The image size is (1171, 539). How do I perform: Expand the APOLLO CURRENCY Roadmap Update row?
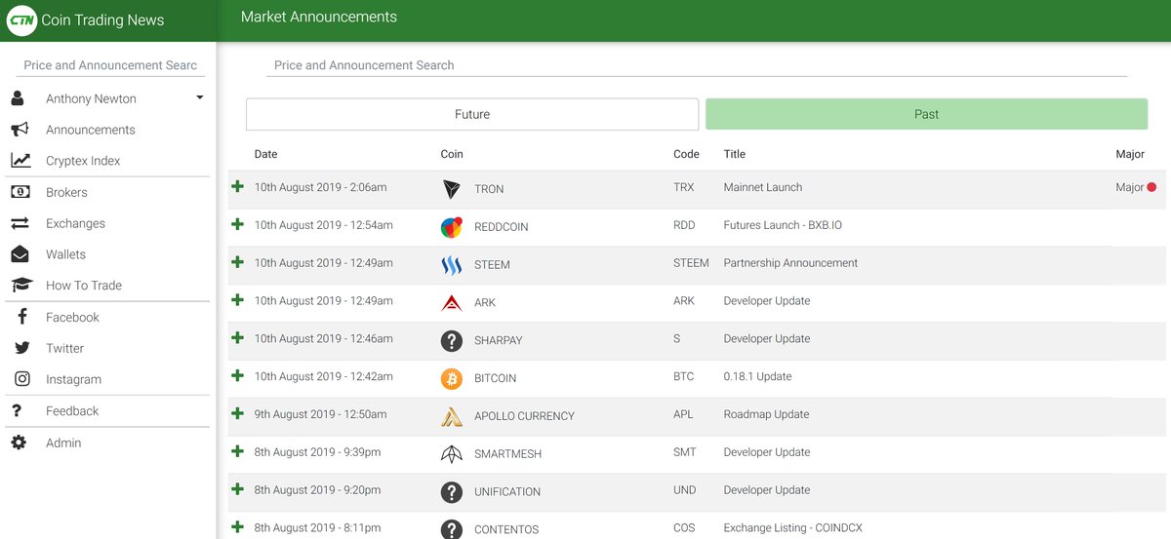[237, 413]
